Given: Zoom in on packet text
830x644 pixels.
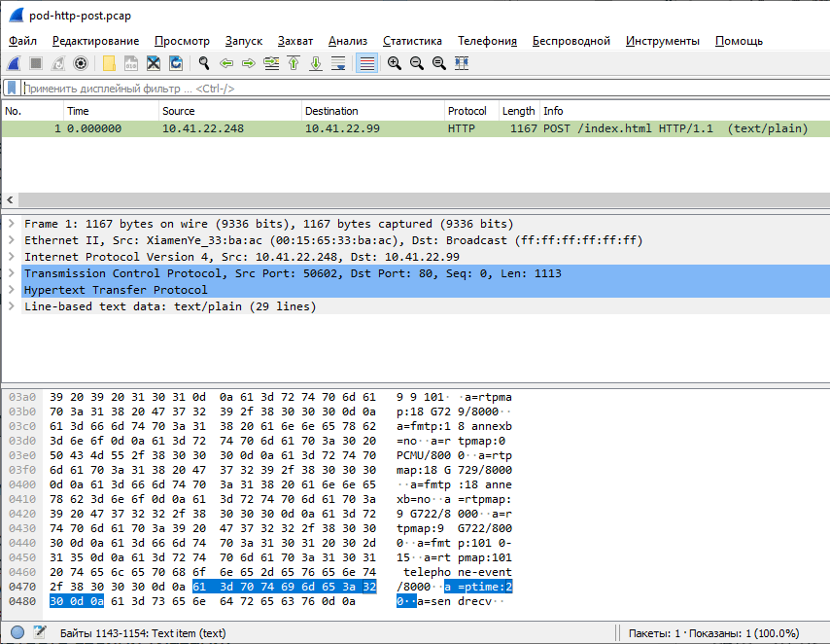Looking at the screenshot, I should (394, 63).
